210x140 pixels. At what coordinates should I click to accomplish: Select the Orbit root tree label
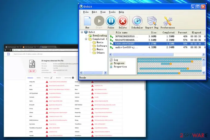(92, 32)
